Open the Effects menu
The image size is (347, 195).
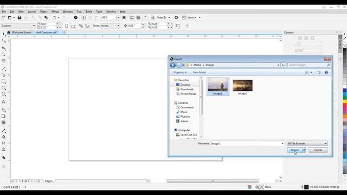point(55,11)
